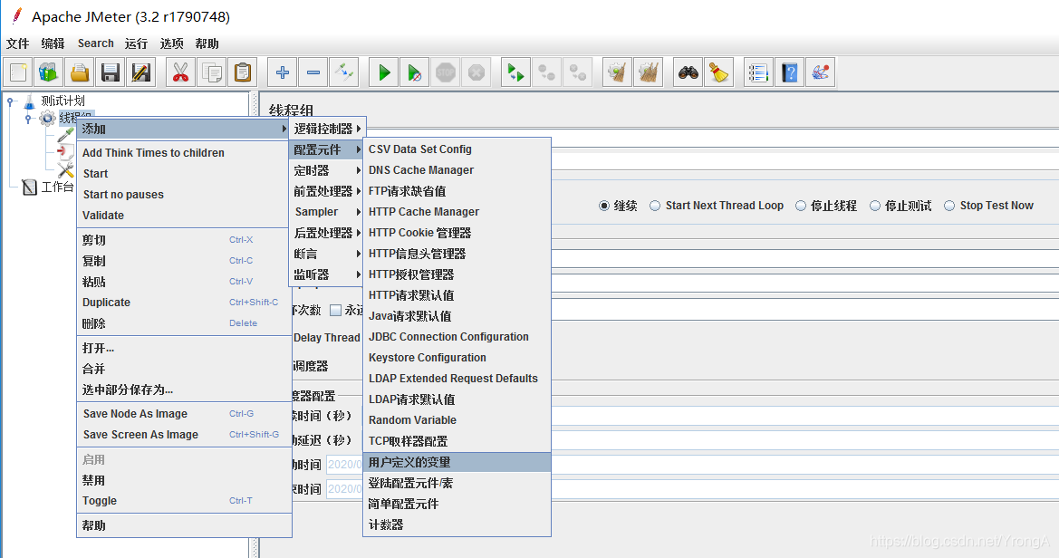Click the Clear All brooms icon

[649, 72]
